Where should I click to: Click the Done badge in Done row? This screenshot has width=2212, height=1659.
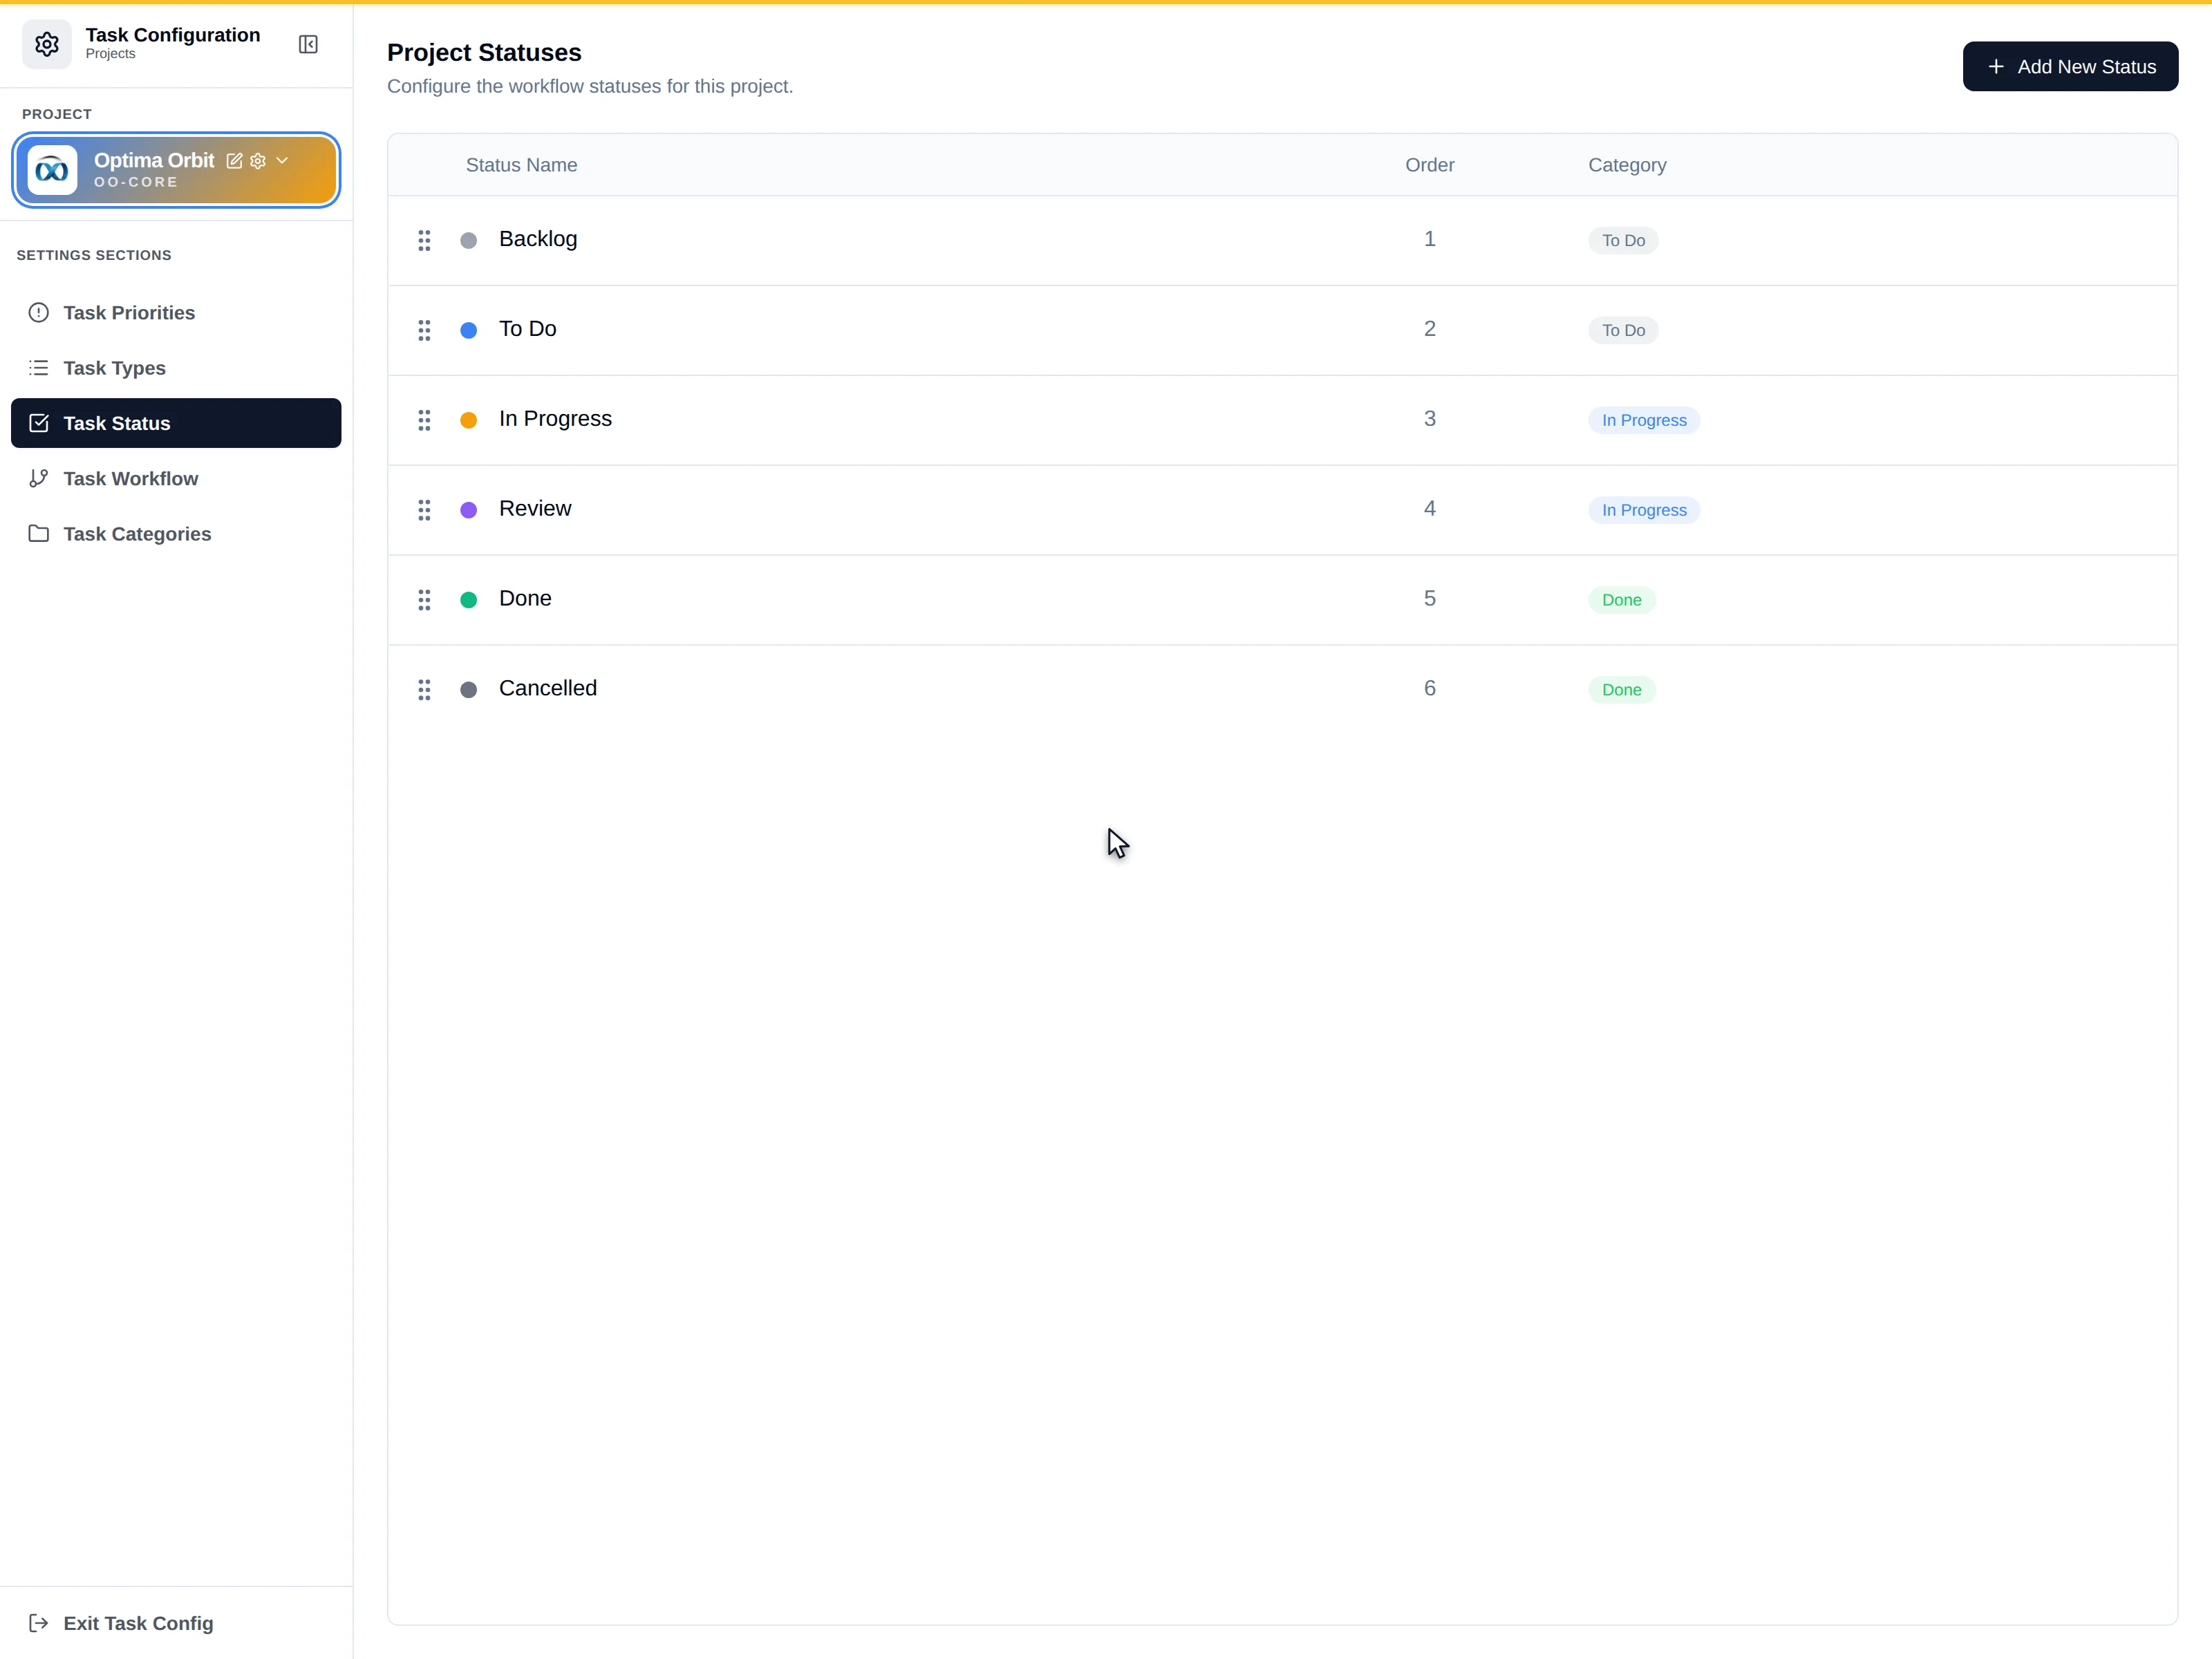tap(1622, 601)
